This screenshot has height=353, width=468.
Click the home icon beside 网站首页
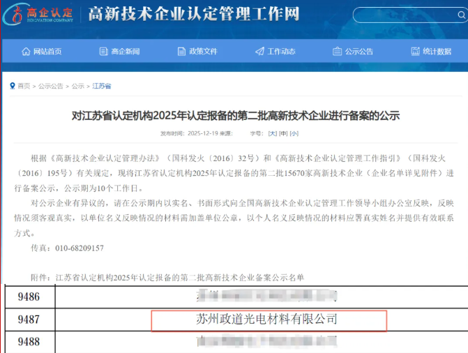point(27,52)
